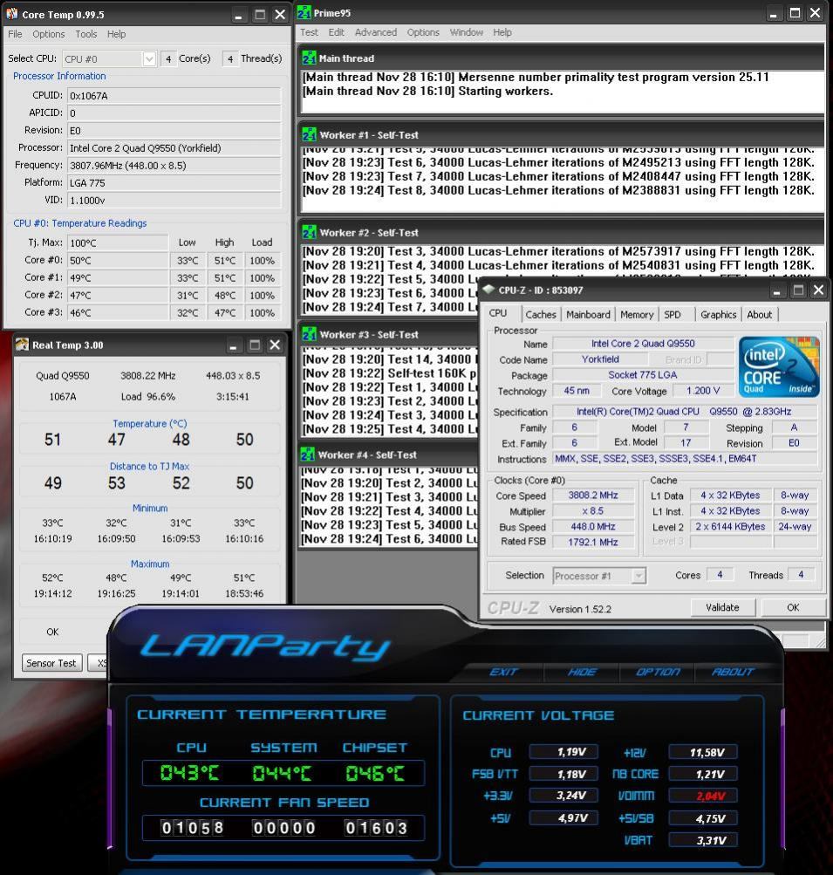Click HIDE in LANParty utility
Viewport: 833px width, 875px height.
(582, 672)
